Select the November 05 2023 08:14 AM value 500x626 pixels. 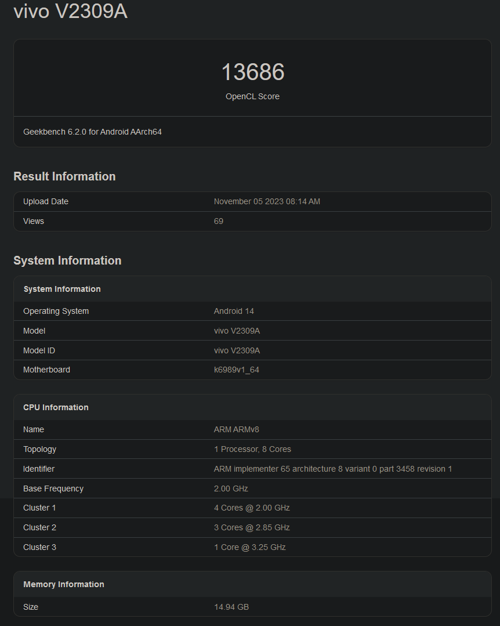tap(267, 202)
